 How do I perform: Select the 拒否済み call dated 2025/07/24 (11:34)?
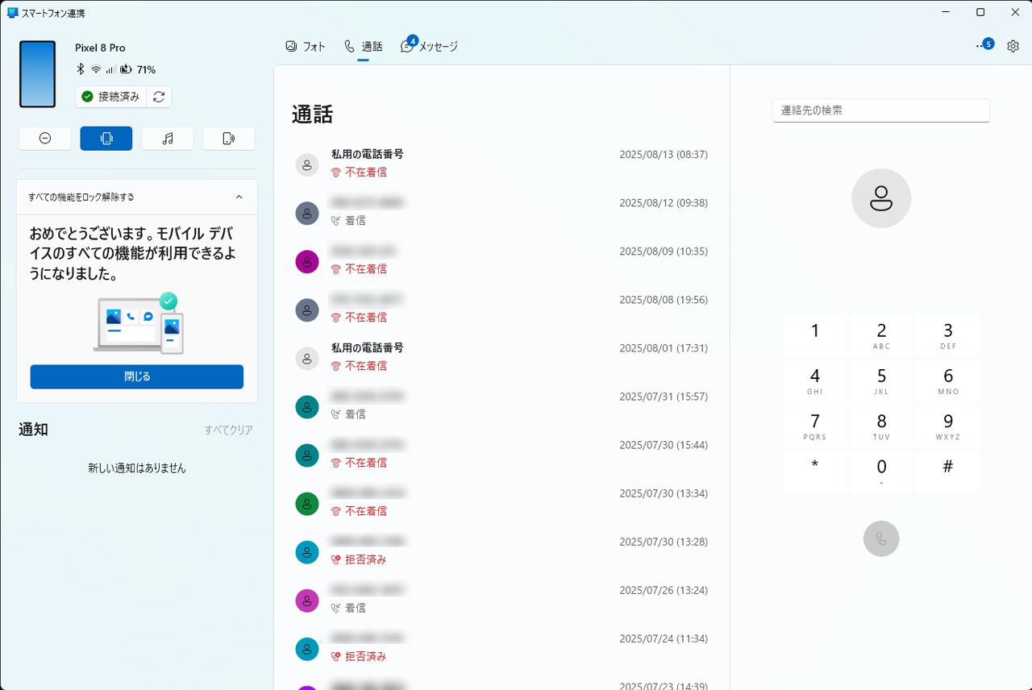(501, 647)
